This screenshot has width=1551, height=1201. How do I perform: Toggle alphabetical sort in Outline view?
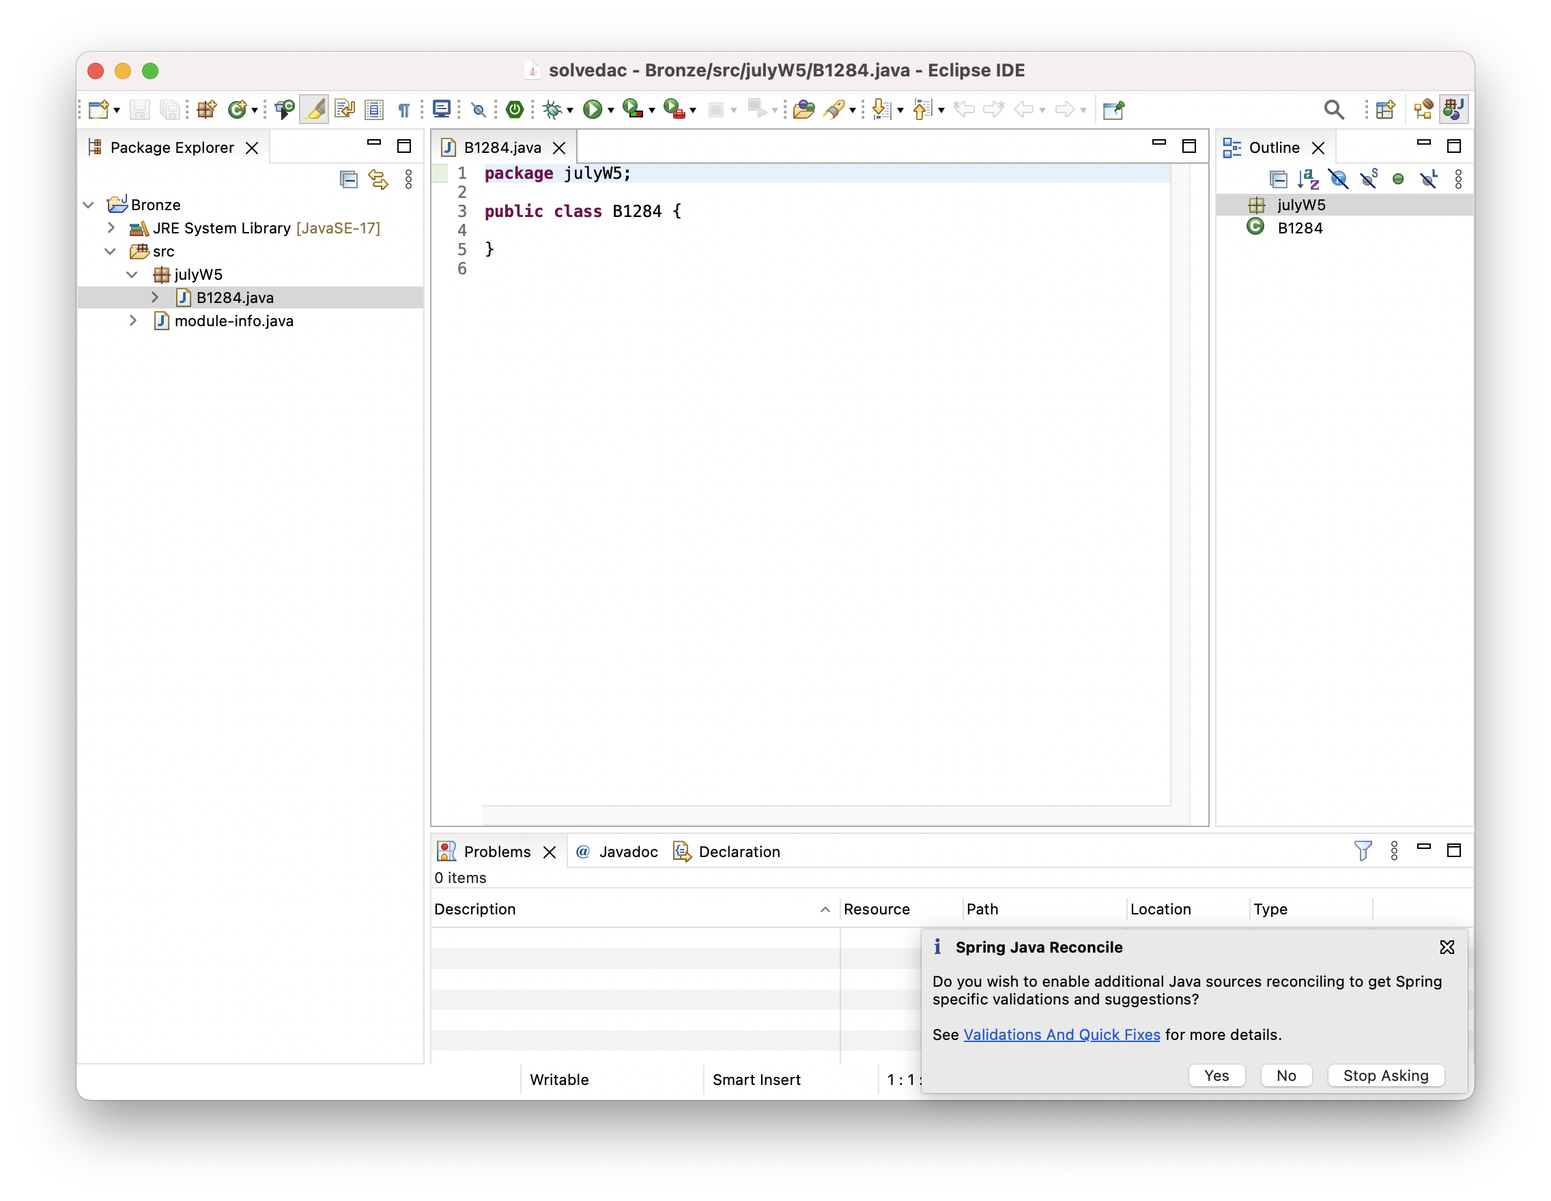tap(1307, 179)
